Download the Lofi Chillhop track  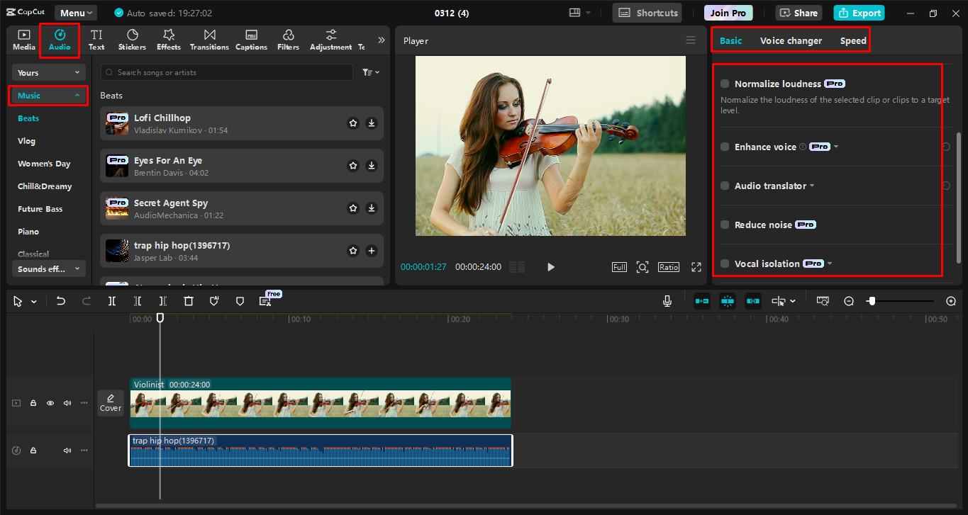pyautogui.click(x=372, y=123)
